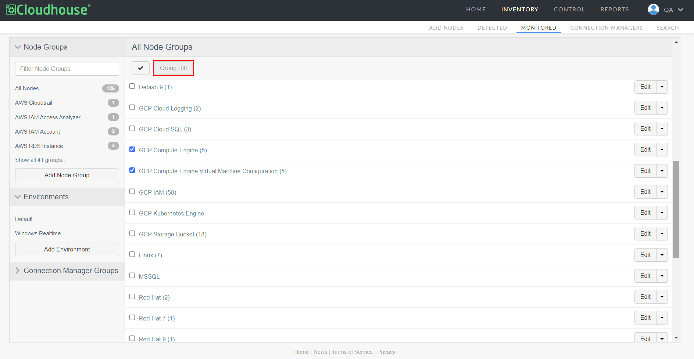Expand the Edit dropdown for GCP IAM

coord(662,192)
